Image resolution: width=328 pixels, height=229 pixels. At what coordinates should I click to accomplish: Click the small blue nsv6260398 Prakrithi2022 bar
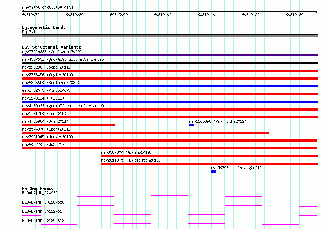pos(192,125)
